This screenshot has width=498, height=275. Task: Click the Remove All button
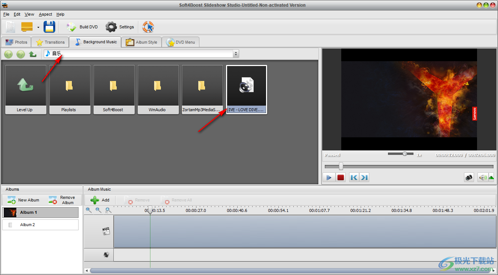[176, 200]
